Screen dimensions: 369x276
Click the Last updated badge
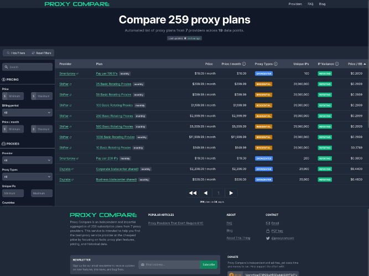[185, 38]
